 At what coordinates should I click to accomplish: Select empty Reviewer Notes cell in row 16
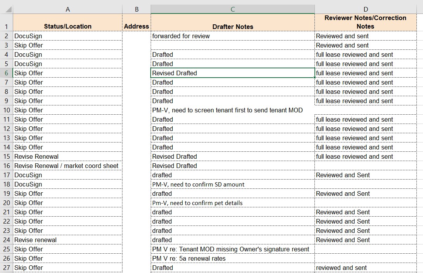point(365,166)
